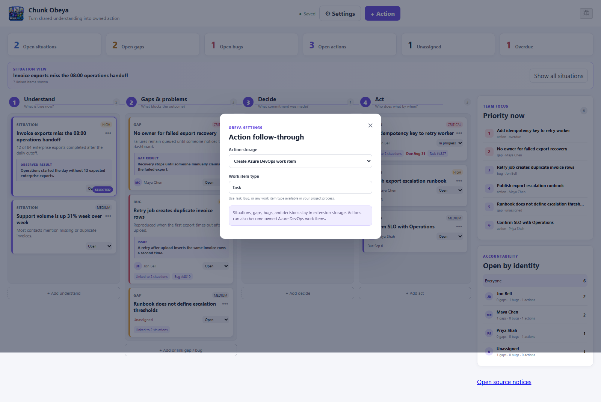The width and height of the screenshot is (601, 402).
Task: Open status dropdown on Support volume situation
Action: tap(100, 246)
